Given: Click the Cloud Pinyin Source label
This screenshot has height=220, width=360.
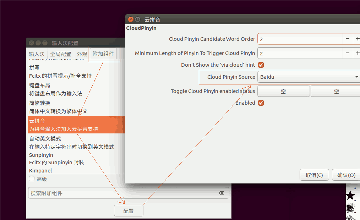Looking at the screenshot, I should click(231, 77).
